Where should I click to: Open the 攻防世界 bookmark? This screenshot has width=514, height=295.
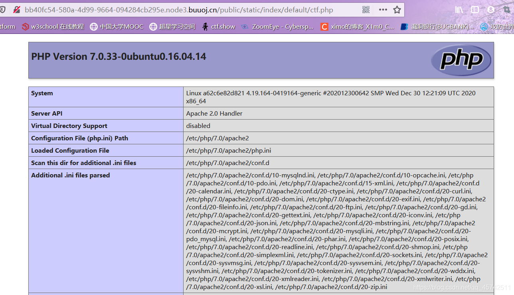497,27
